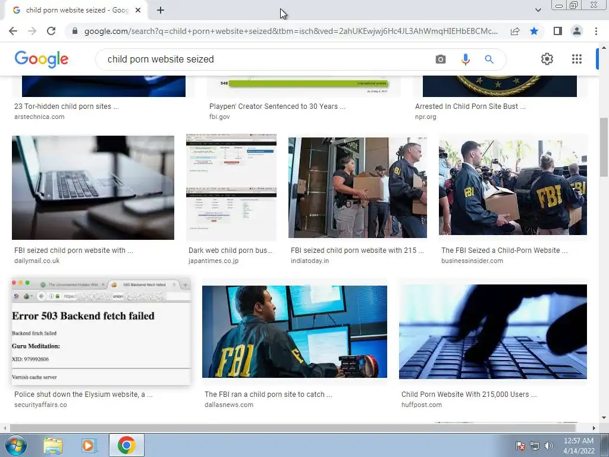This screenshot has width=609, height=457.
Task: Open the taskbar clock showing 12:57 AM
Action: pos(578,446)
